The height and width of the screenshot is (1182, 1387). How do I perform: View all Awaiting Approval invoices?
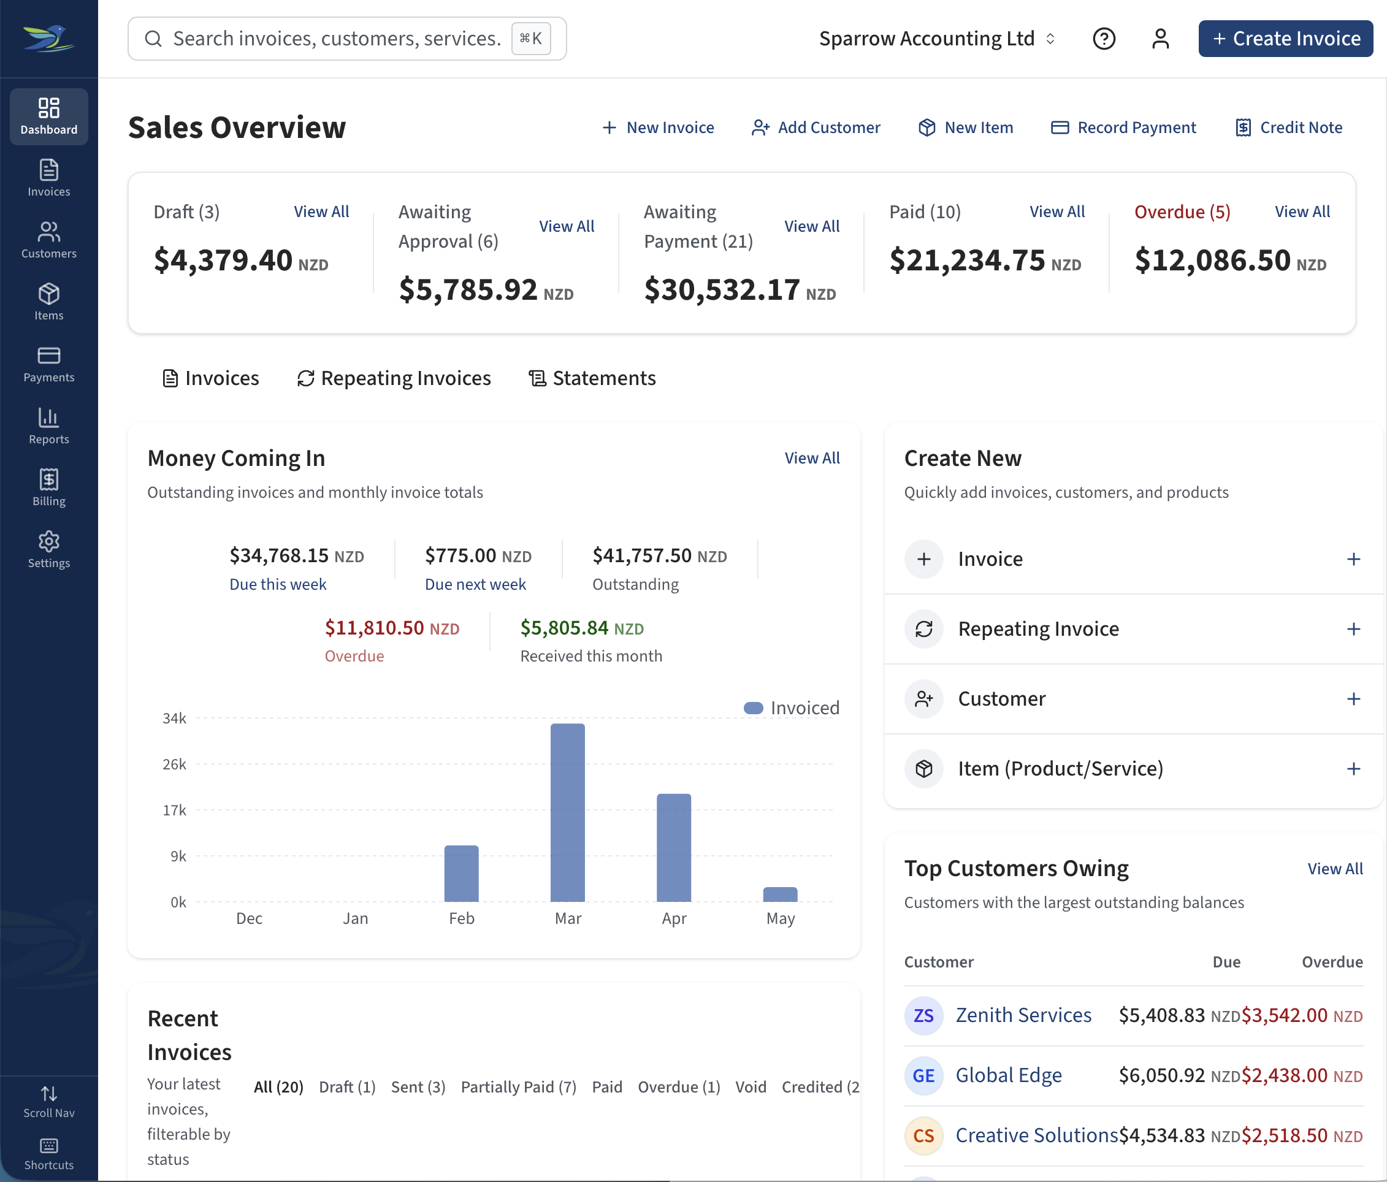pos(567,226)
